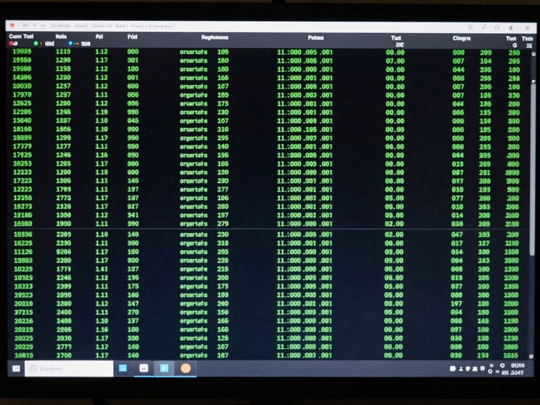540x405 pixels.
Task: Click the red dot in the window title bar
Action: tap(12, 25)
